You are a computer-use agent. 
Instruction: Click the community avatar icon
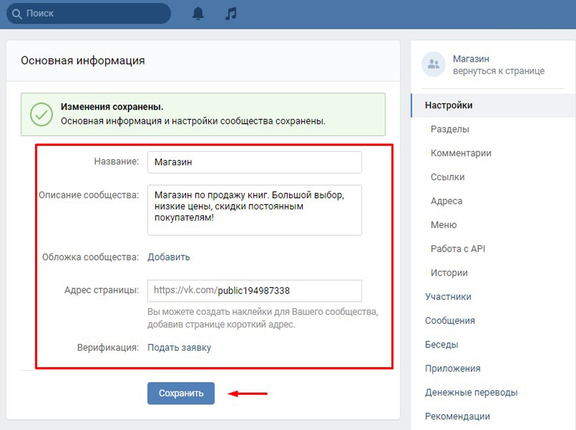pos(433,64)
